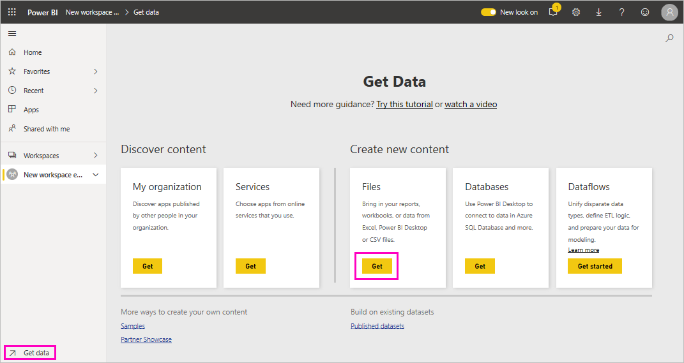Viewport: 684px width, 363px height.
Task: Open the Dataflows Learn more link
Action: pyautogui.click(x=583, y=250)
